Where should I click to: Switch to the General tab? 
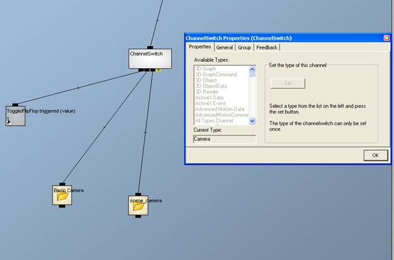224,47
